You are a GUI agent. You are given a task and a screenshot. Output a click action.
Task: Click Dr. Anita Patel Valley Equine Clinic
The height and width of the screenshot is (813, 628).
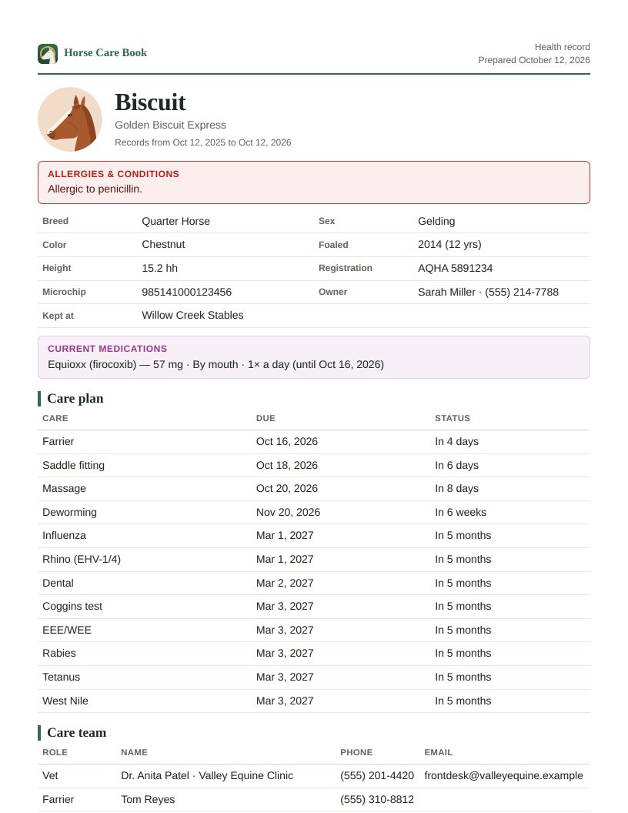coord(207,776)
